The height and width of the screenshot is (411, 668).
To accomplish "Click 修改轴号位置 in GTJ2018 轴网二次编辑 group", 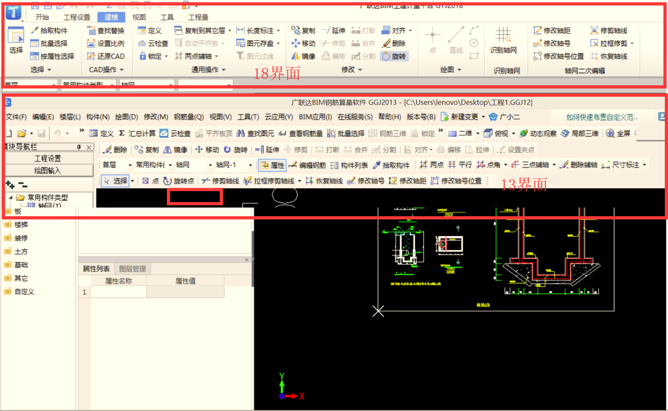I will pos(558,56).
